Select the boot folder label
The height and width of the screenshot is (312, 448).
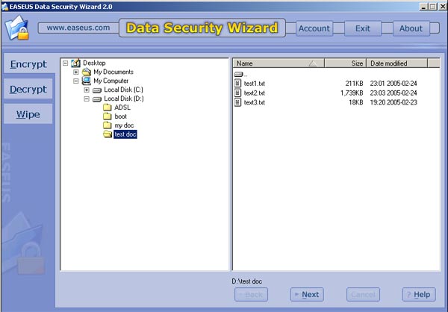coord(120,116)
